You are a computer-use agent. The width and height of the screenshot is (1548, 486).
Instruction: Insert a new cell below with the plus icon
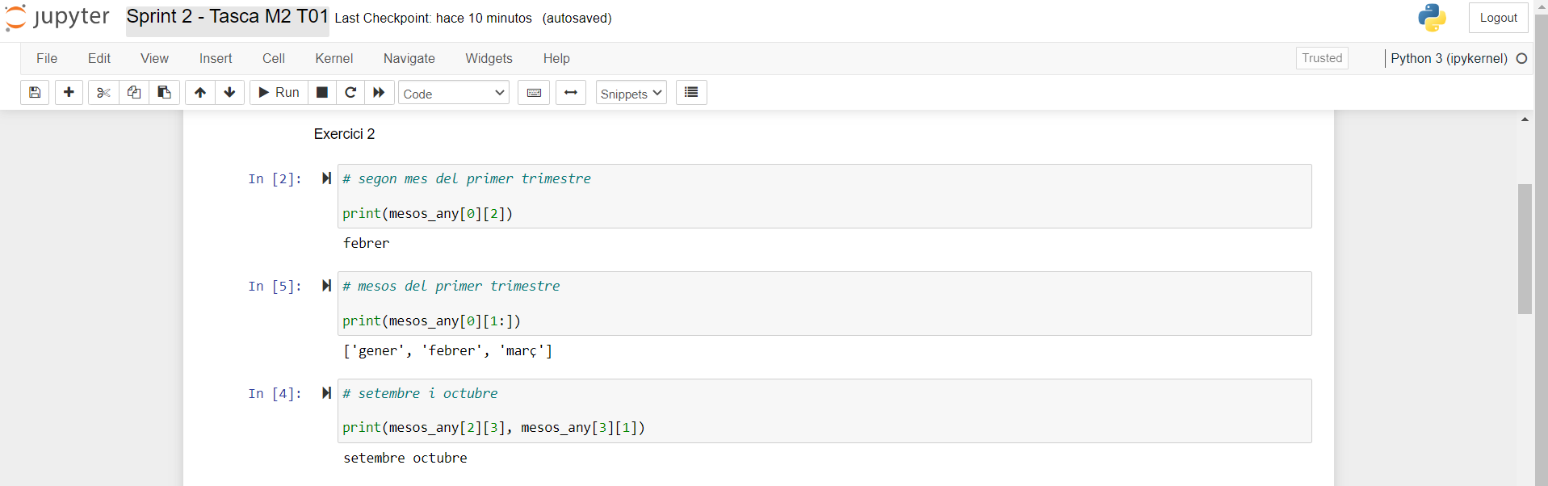(69, 92)
